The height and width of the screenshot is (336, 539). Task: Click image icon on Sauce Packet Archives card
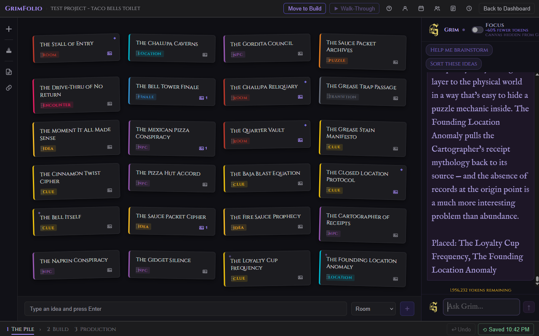pos(395,62)
